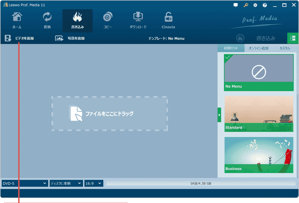The height and width of the screenshot is (203, 299).
Task: Switch to the カスタム templates tab
Action: [x=285, y=48]
